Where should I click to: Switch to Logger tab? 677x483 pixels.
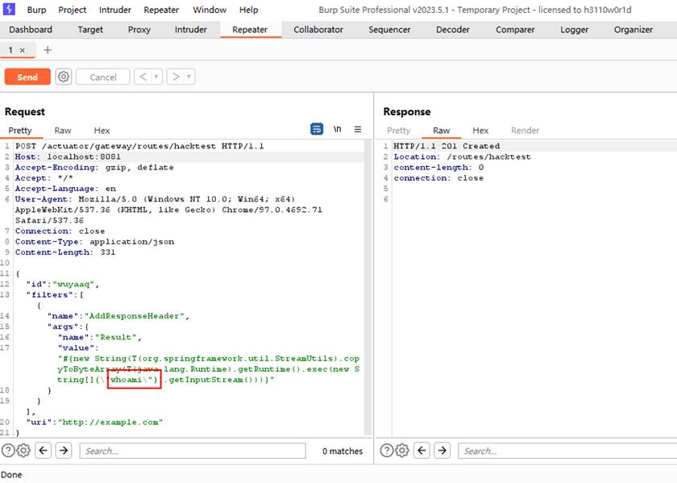(574, 29)
